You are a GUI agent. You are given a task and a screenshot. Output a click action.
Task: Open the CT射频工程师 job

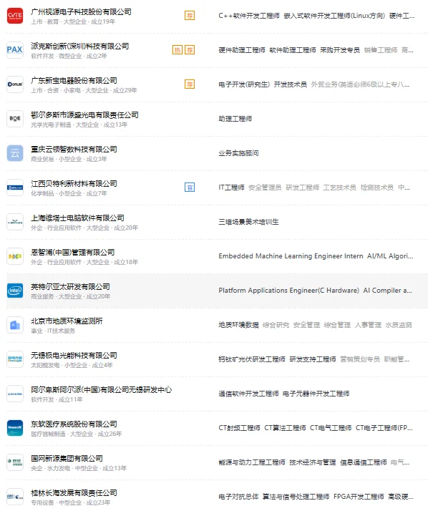(239, 428)
